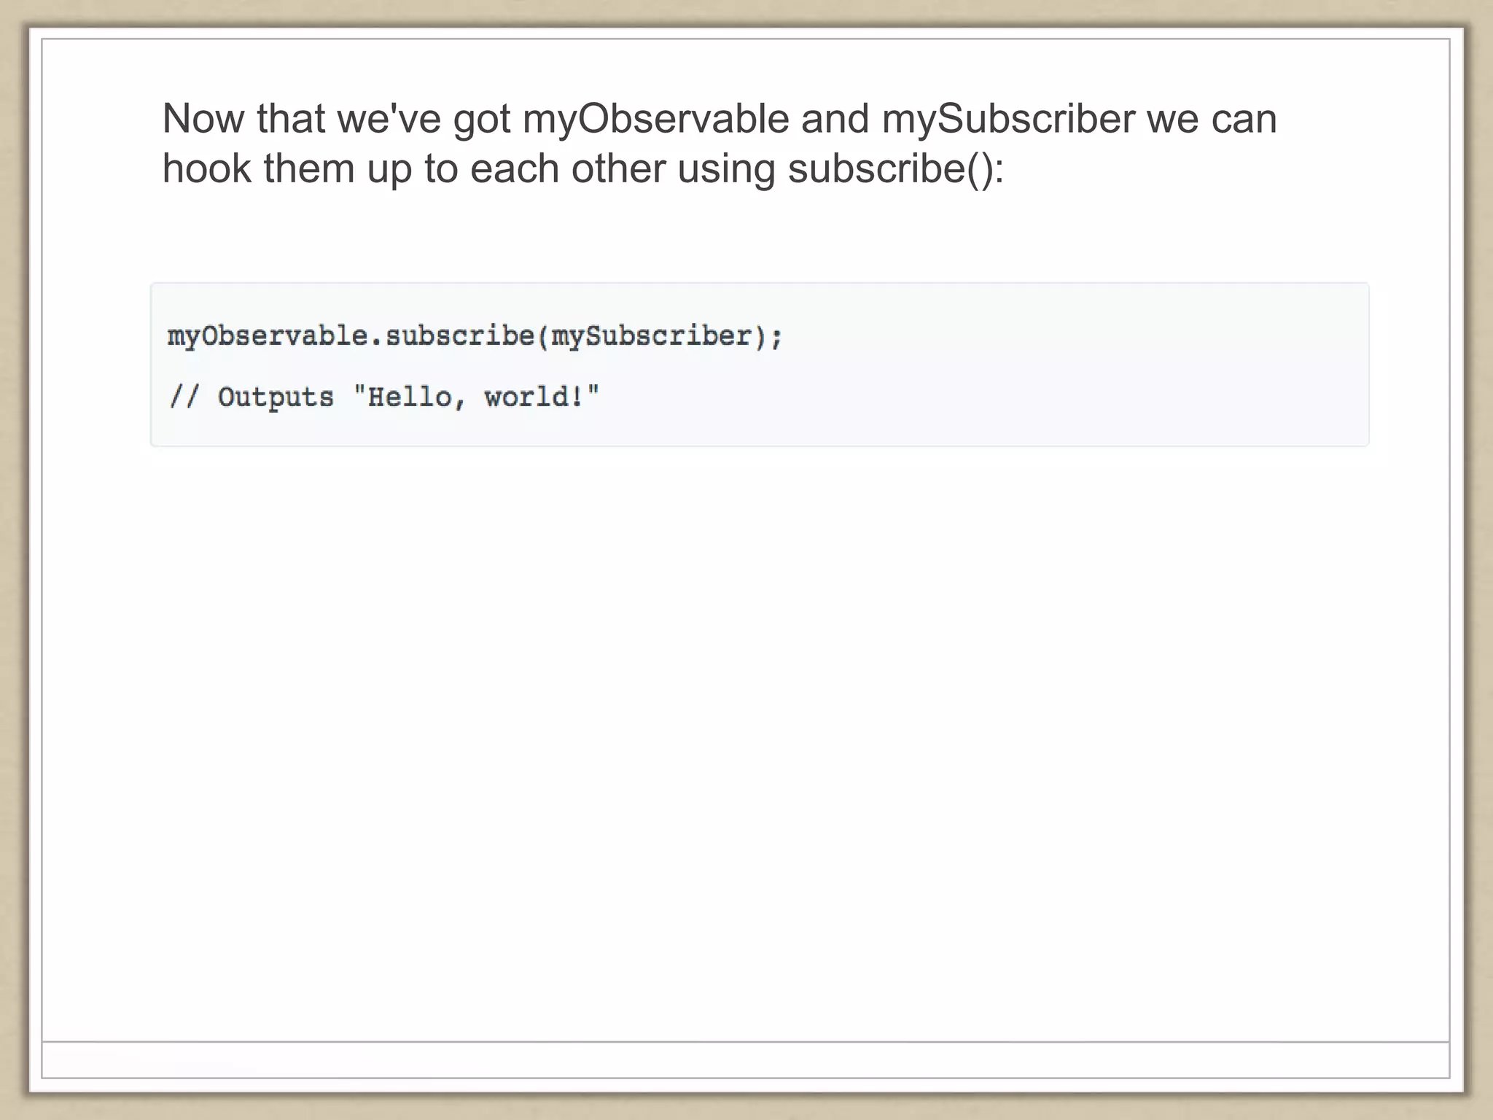The width and height of the screenshot is (1493, 1120).
Task: Click the word "hook" in the heading
Action: point(206,168)
